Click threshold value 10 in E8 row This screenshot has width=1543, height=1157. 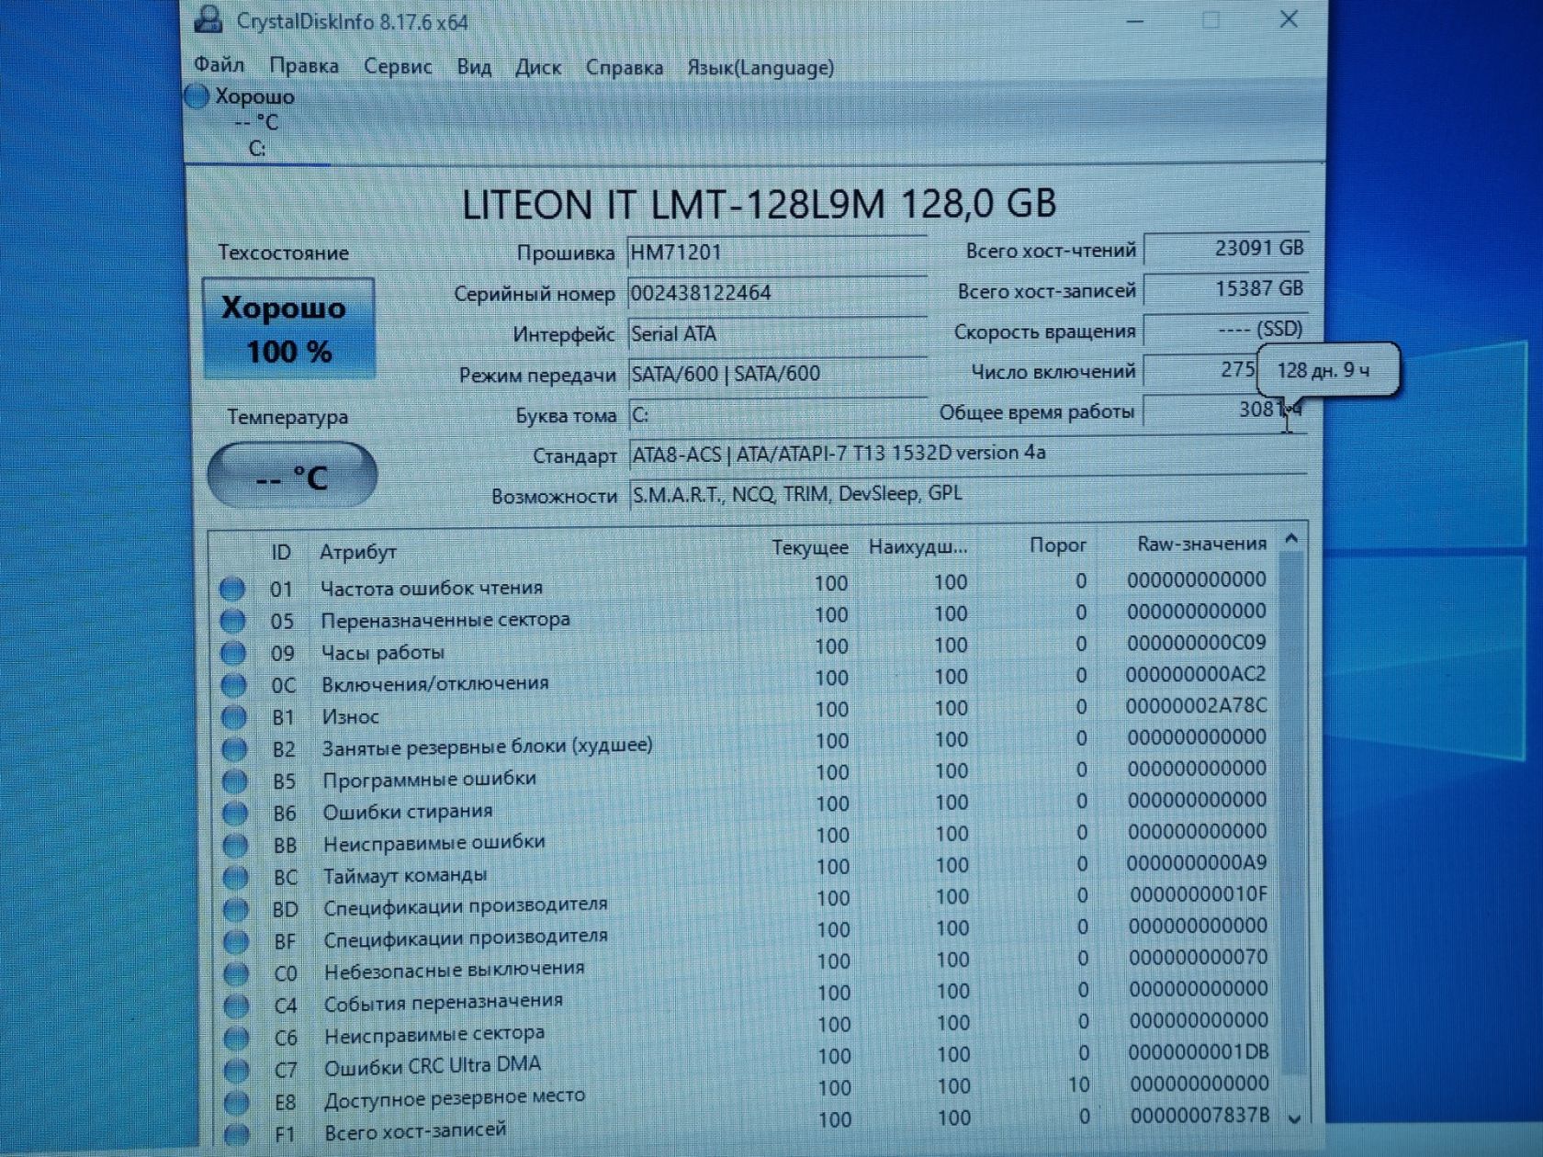tap(1078, 1085)
